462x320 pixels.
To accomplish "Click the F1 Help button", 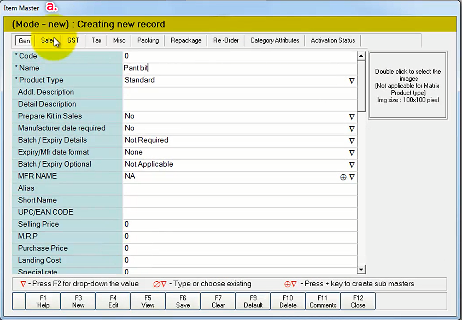I will pos(43,301).
